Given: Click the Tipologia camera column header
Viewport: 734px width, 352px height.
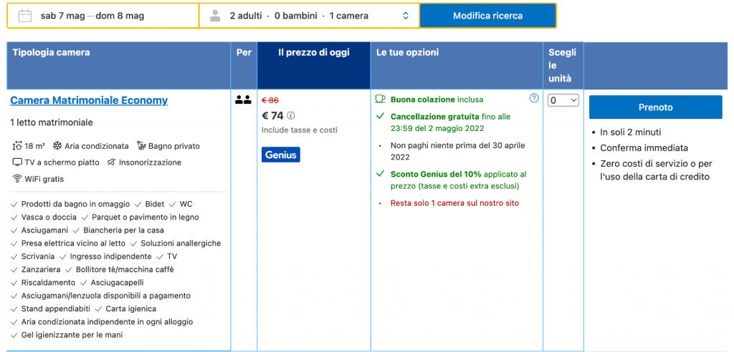Looking at the screenshot, I should [50, 52].
